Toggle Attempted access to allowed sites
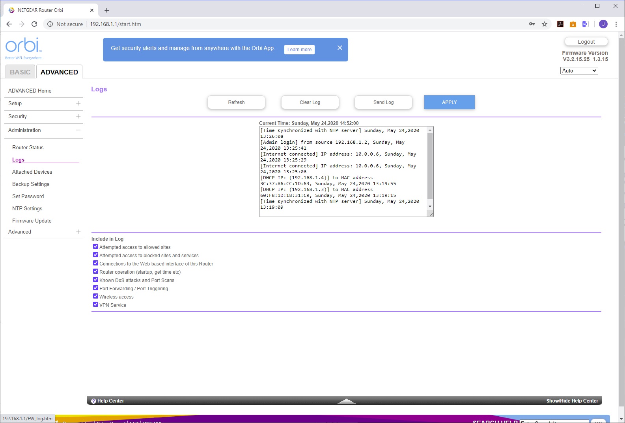This screenshot has height=423, width=625. (x=95, y=247)
